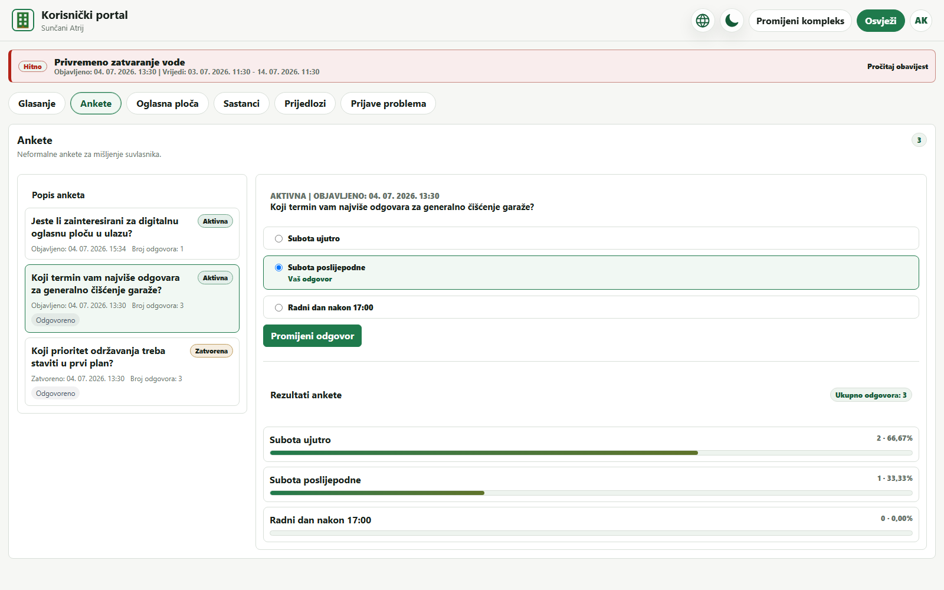Click Odgovoreno tag on garage survey
The width and height of the screenshot is (944, 590).
tap(55, 320)
